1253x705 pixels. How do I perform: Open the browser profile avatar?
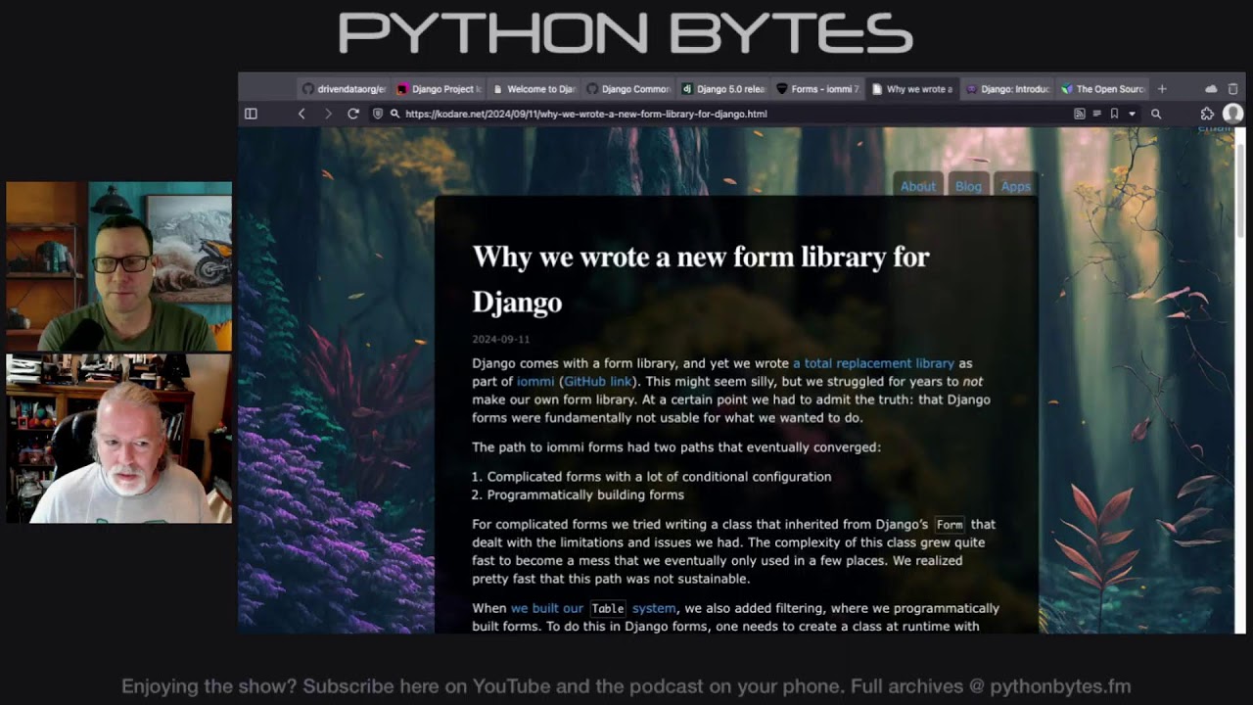point(1232,114)
